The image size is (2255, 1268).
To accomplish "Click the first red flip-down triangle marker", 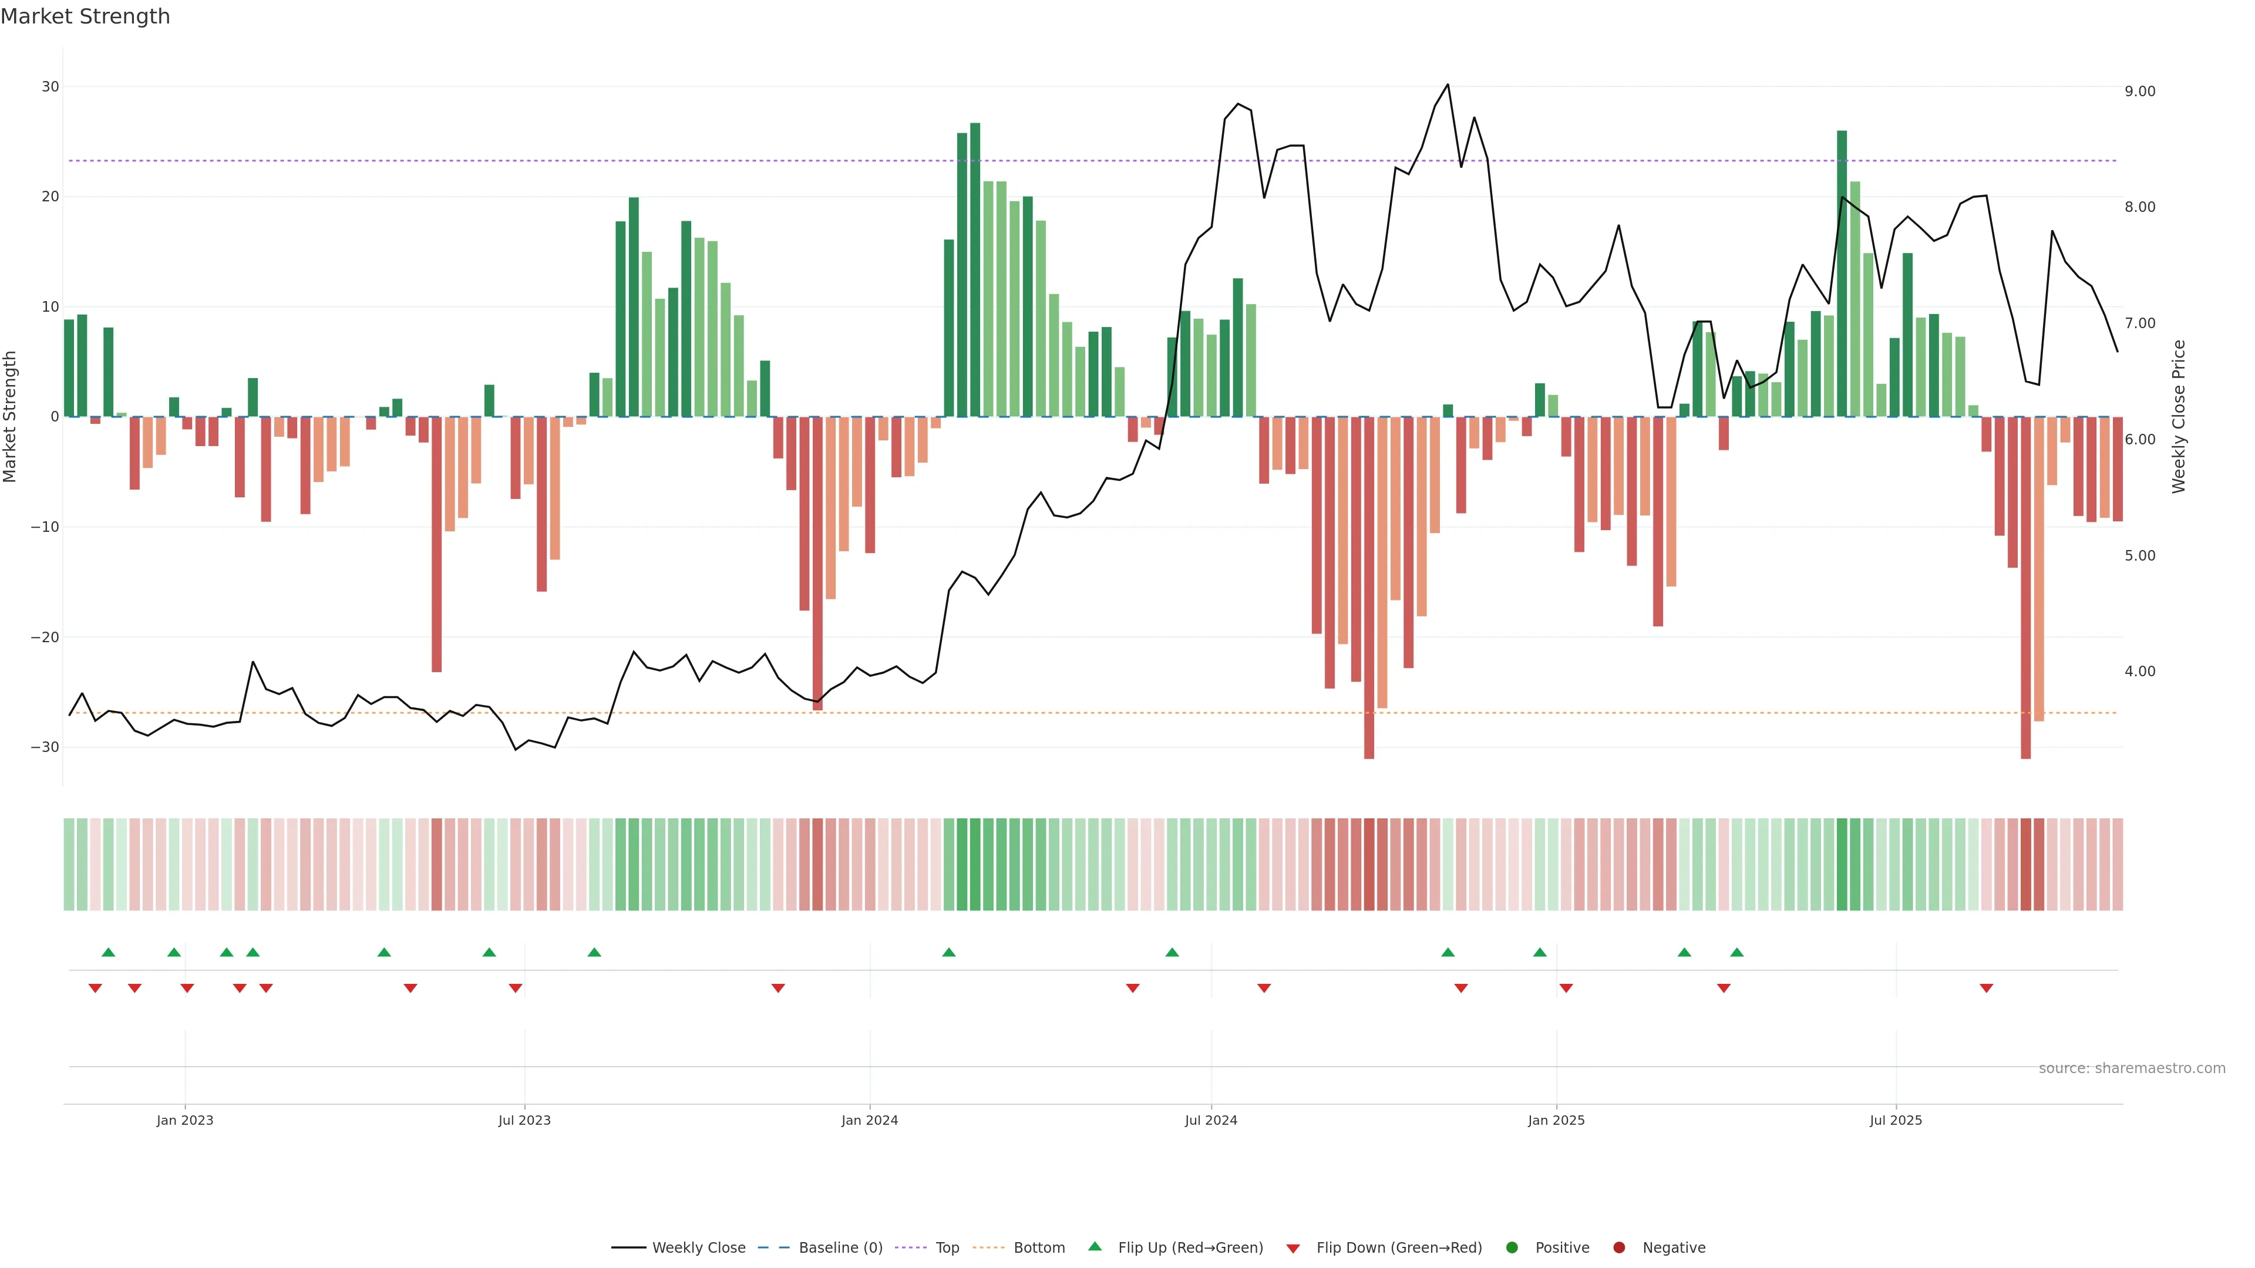I will click(95, 988).
